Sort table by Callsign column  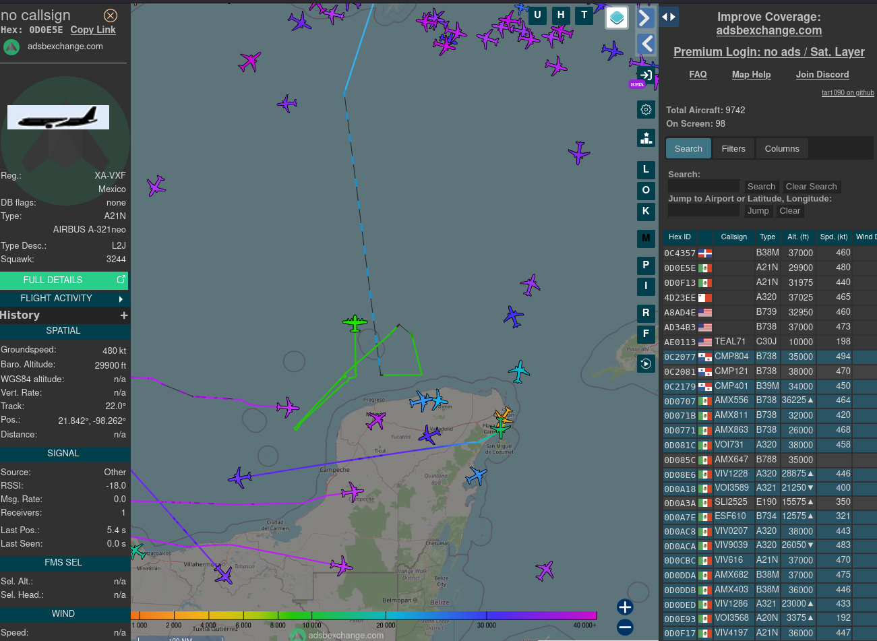point(733,237)
